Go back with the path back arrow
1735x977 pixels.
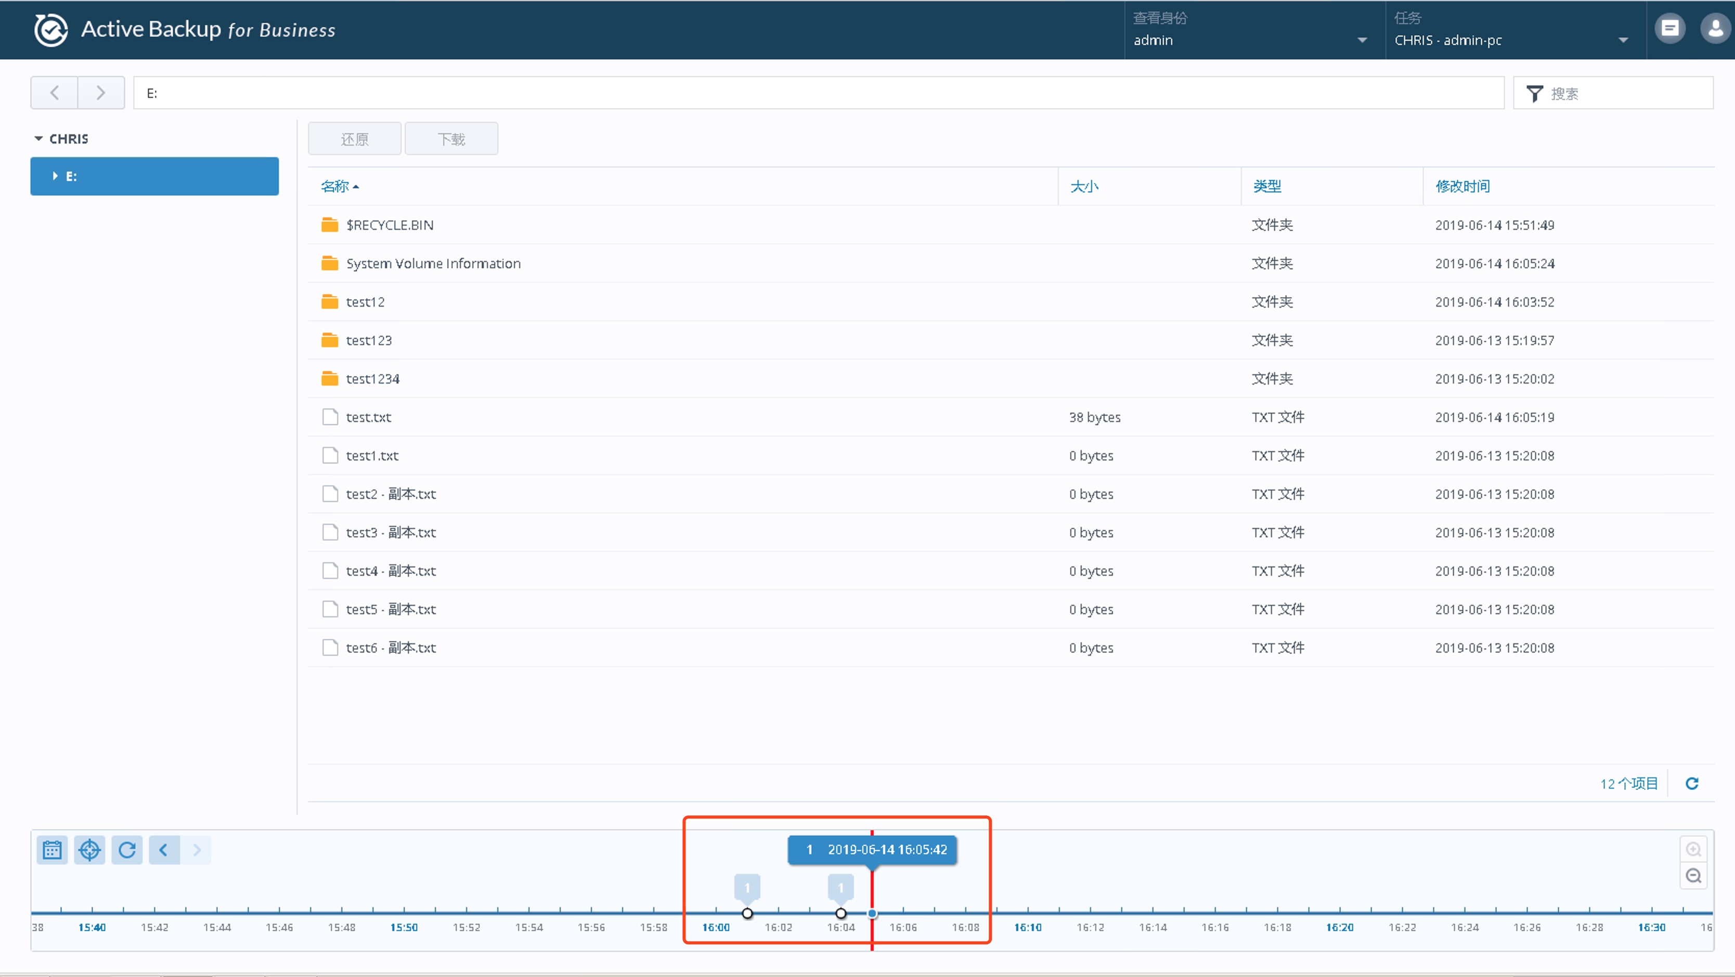55,93
